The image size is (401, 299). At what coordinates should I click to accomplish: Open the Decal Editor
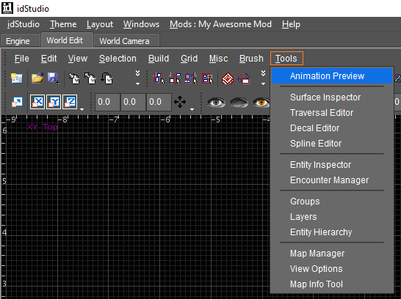(x=332, y=128)
